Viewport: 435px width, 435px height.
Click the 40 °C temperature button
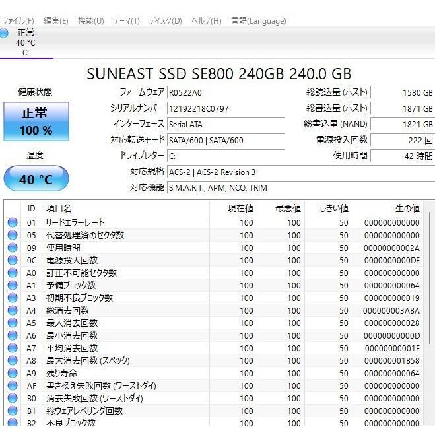(36, 178)
